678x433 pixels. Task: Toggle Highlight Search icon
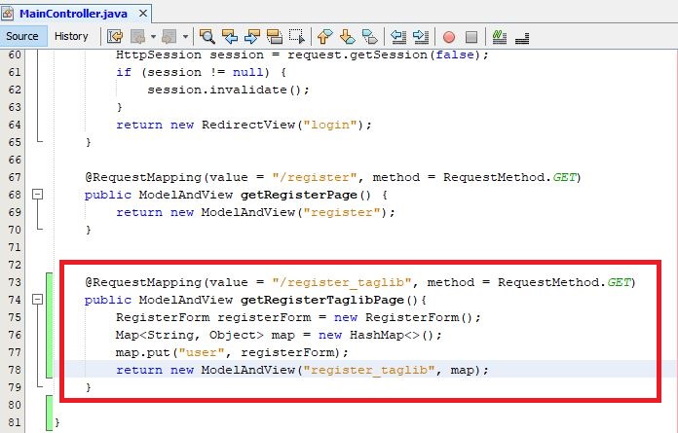tap(275, 37)
